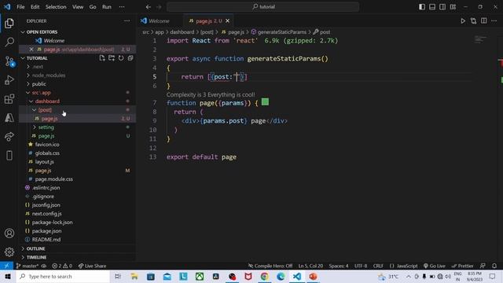
Task: Open changes compare icon in editor toolbar
Action: click(x=473, y=21)
